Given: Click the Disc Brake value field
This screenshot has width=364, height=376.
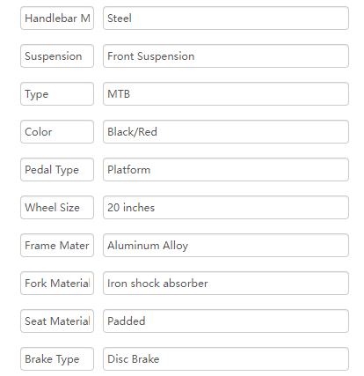Looking at the screenshot, I should (226, 359).
